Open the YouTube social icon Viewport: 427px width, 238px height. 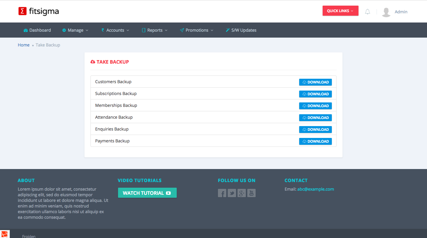pyautogui.click(x=251, y=193)
